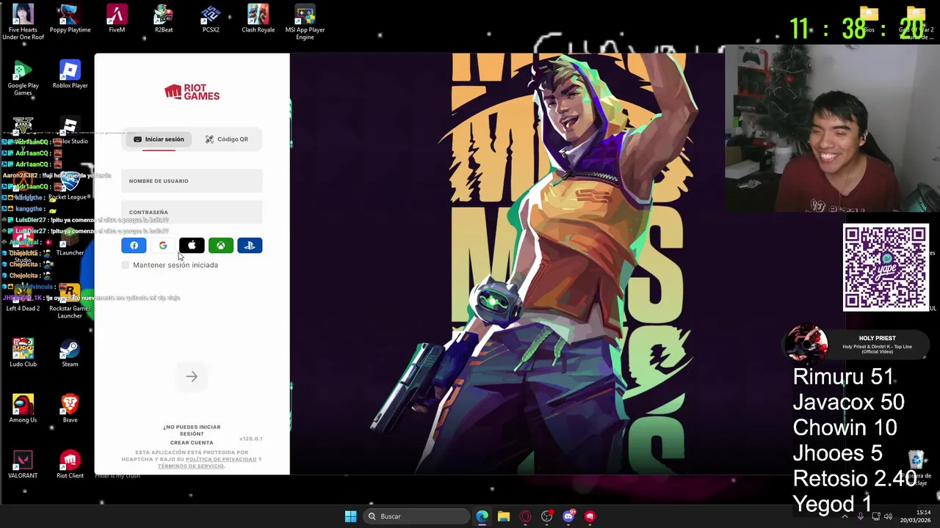Open Crear cuenta link
This screenshot has height=528, width=940.
[x=192, y=443]
